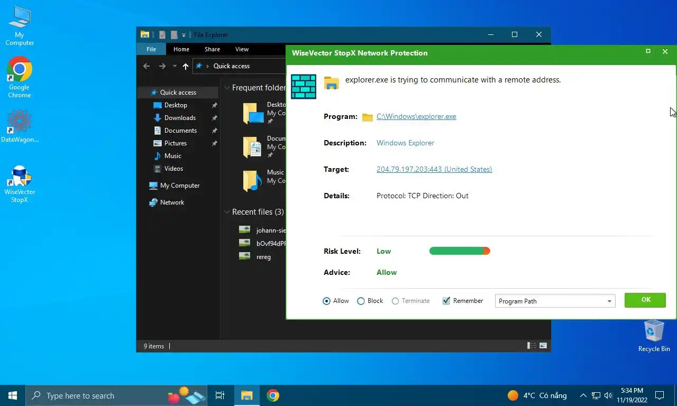Open the View ribbon tab
Image resolution: width=677 pixels, height=406 pixels.
[x=242, y=49]
